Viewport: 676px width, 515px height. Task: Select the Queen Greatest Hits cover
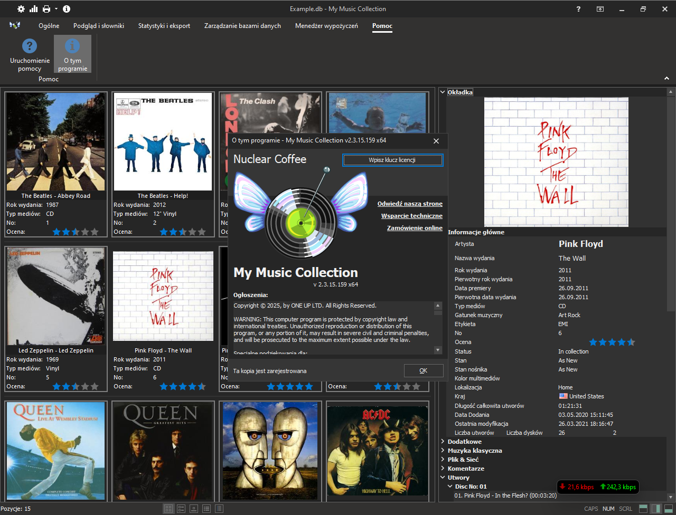point(163,451)
